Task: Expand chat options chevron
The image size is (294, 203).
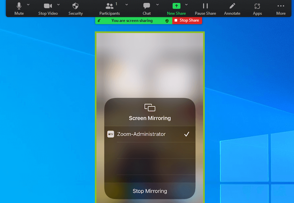Action: [x=157, y=5]
